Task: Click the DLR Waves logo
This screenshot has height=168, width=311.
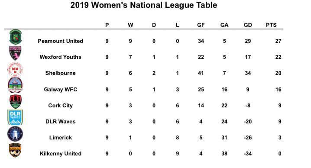Action: point(15,117)
